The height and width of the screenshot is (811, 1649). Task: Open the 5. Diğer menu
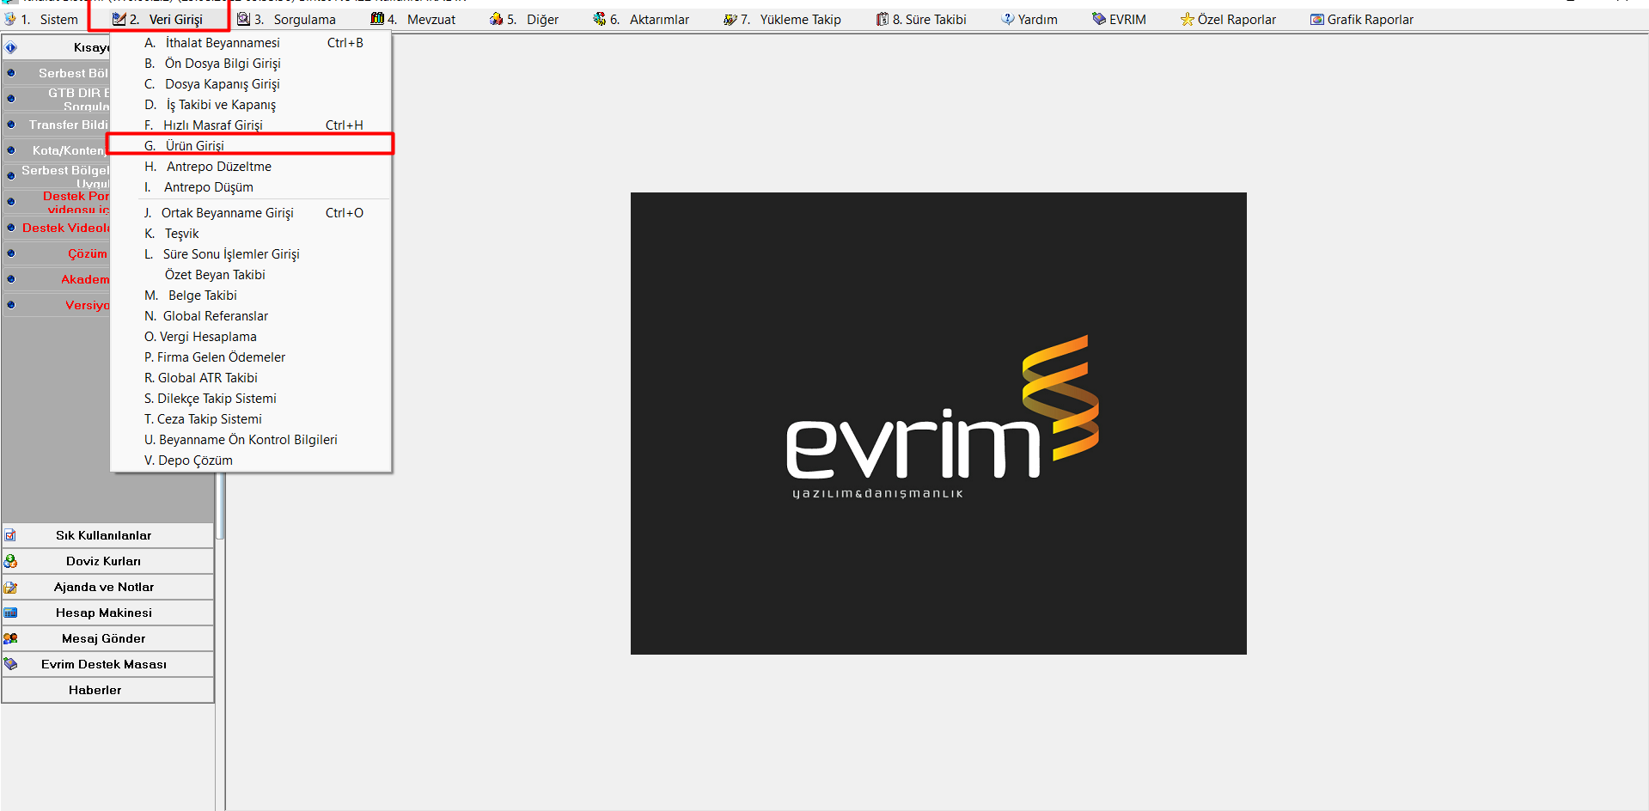(524, 19)
